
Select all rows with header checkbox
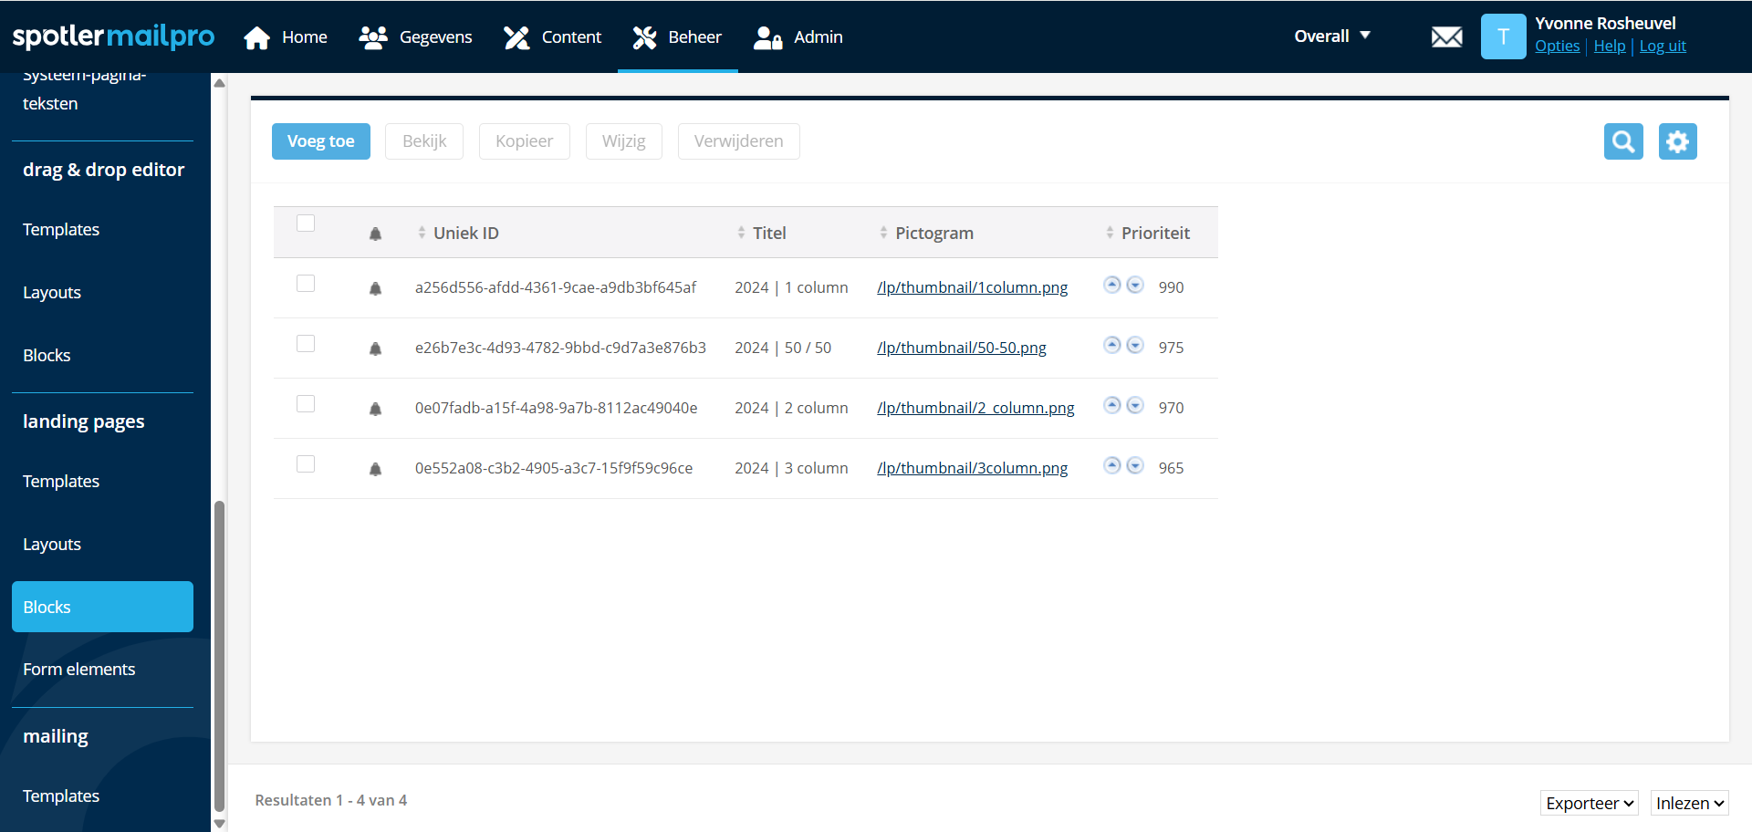click(x=306, y=224)
